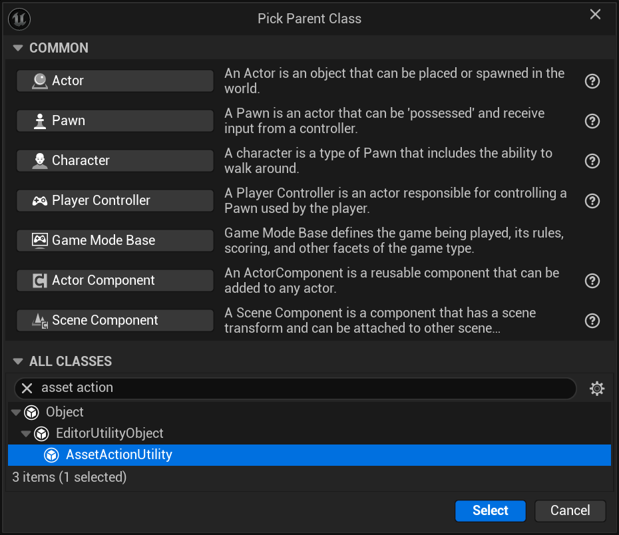
Task: Open help for Player Controller class
Action: click(x=592, y=201)
